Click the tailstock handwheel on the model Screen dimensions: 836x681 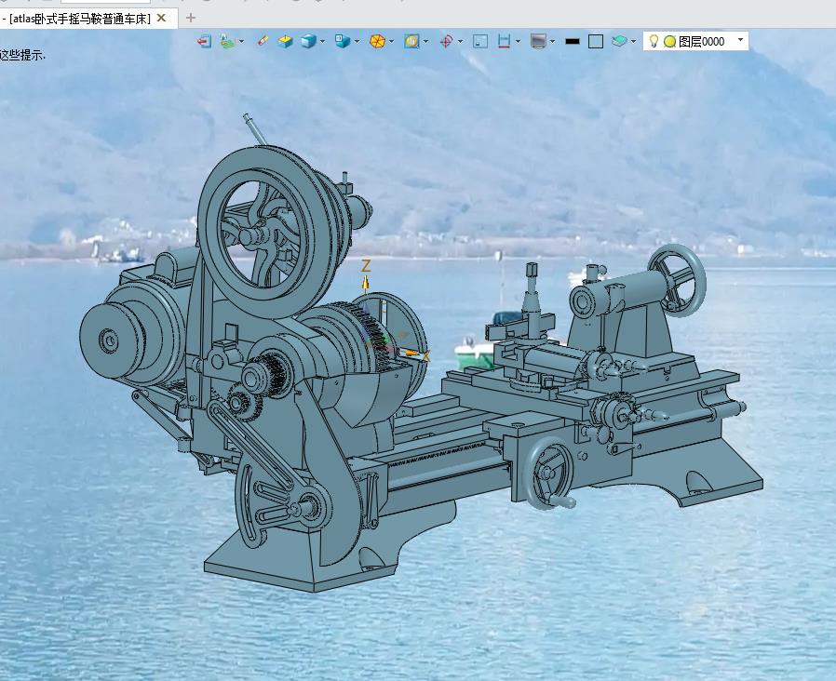[x=677, y=280]
